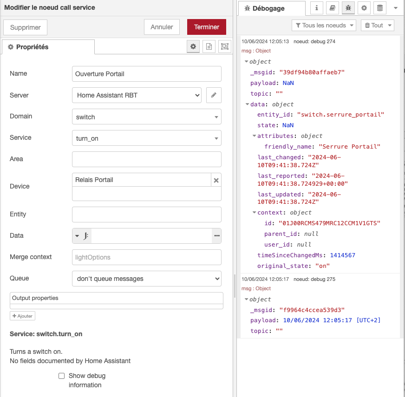The image size is (405, 397).
Task: Click the node properties gear icon
Action: (x=193, y=46)
